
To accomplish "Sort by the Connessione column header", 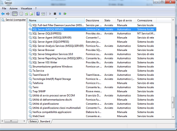I will point(146,20).
